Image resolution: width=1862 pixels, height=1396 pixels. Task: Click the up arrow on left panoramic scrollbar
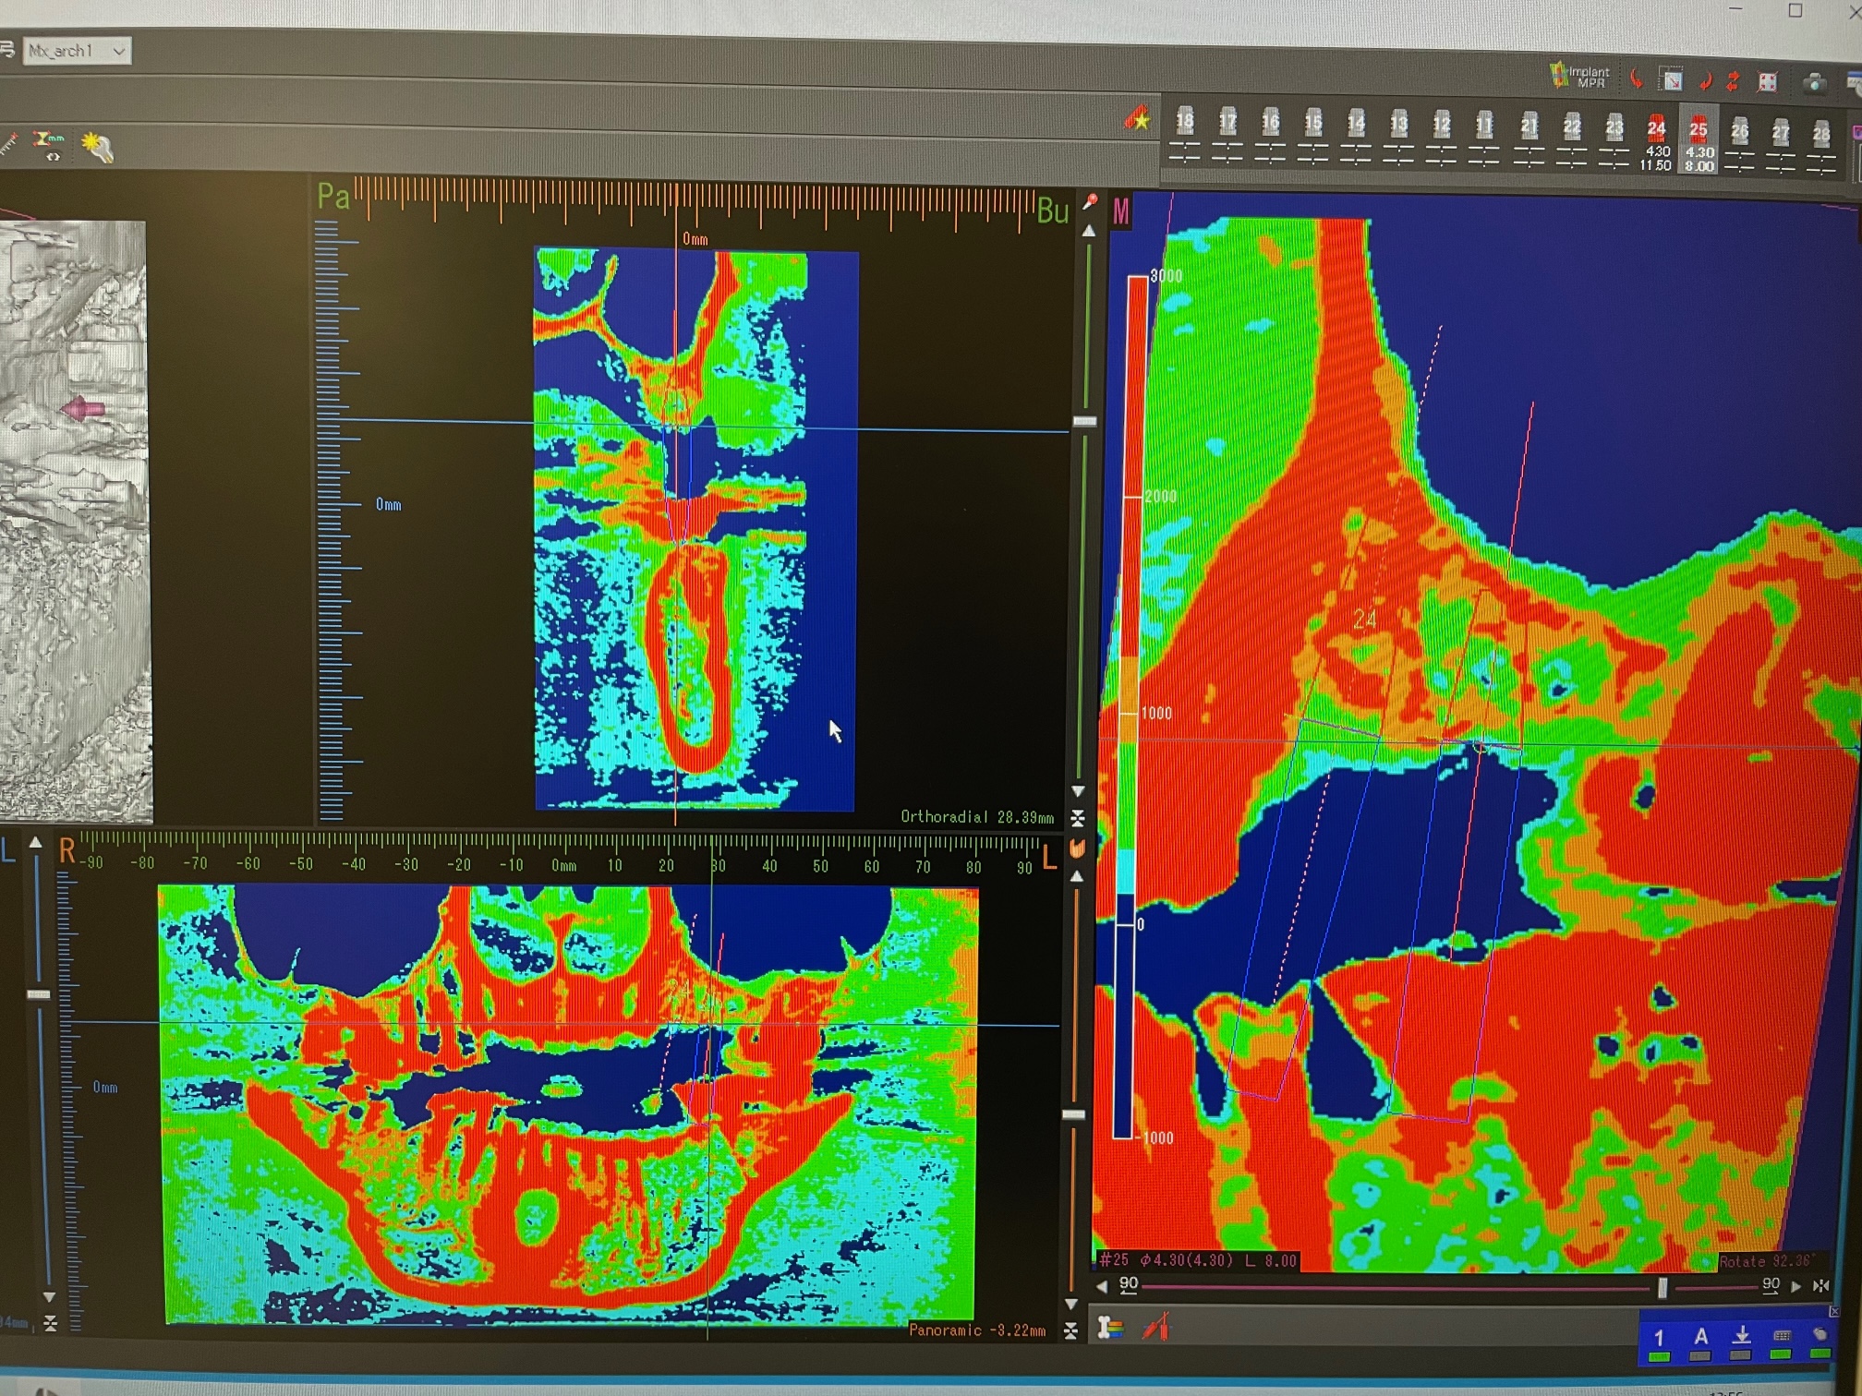coord(35,842)
